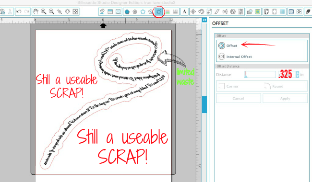Open the Line Color window
Image resolution: width=312 pixels, height=182 pixels.
(168, 11)
